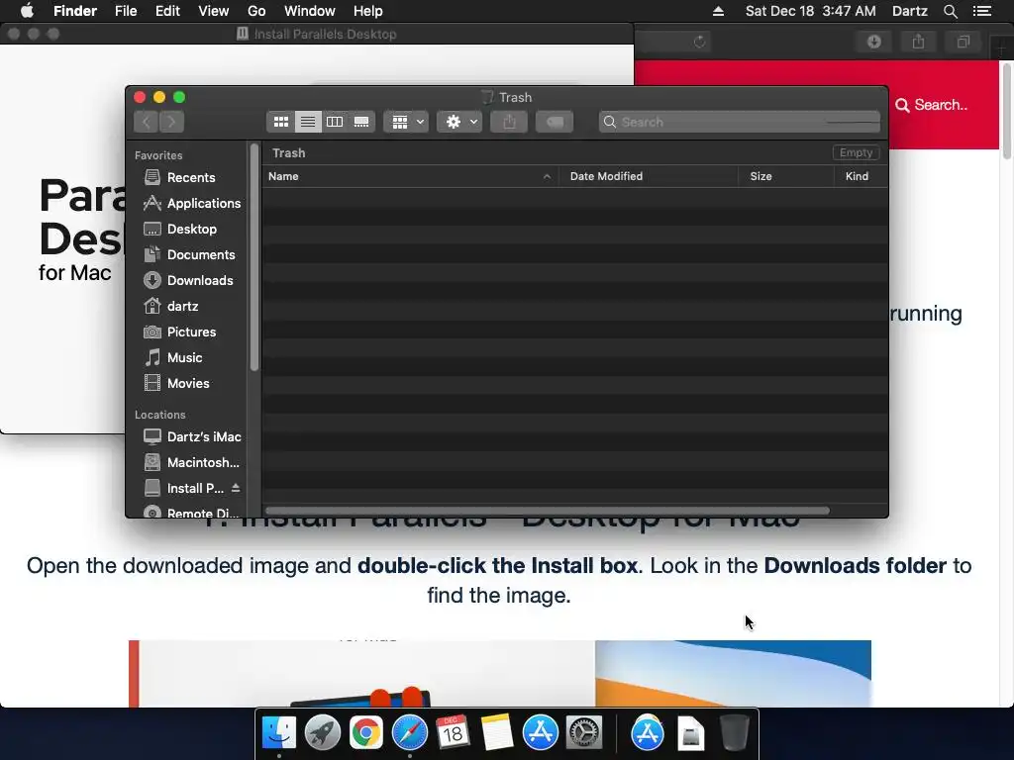Open the Trash from the Dock
Image resolution: width=1014 pixels, height=760 pixels.
(735, 733)
